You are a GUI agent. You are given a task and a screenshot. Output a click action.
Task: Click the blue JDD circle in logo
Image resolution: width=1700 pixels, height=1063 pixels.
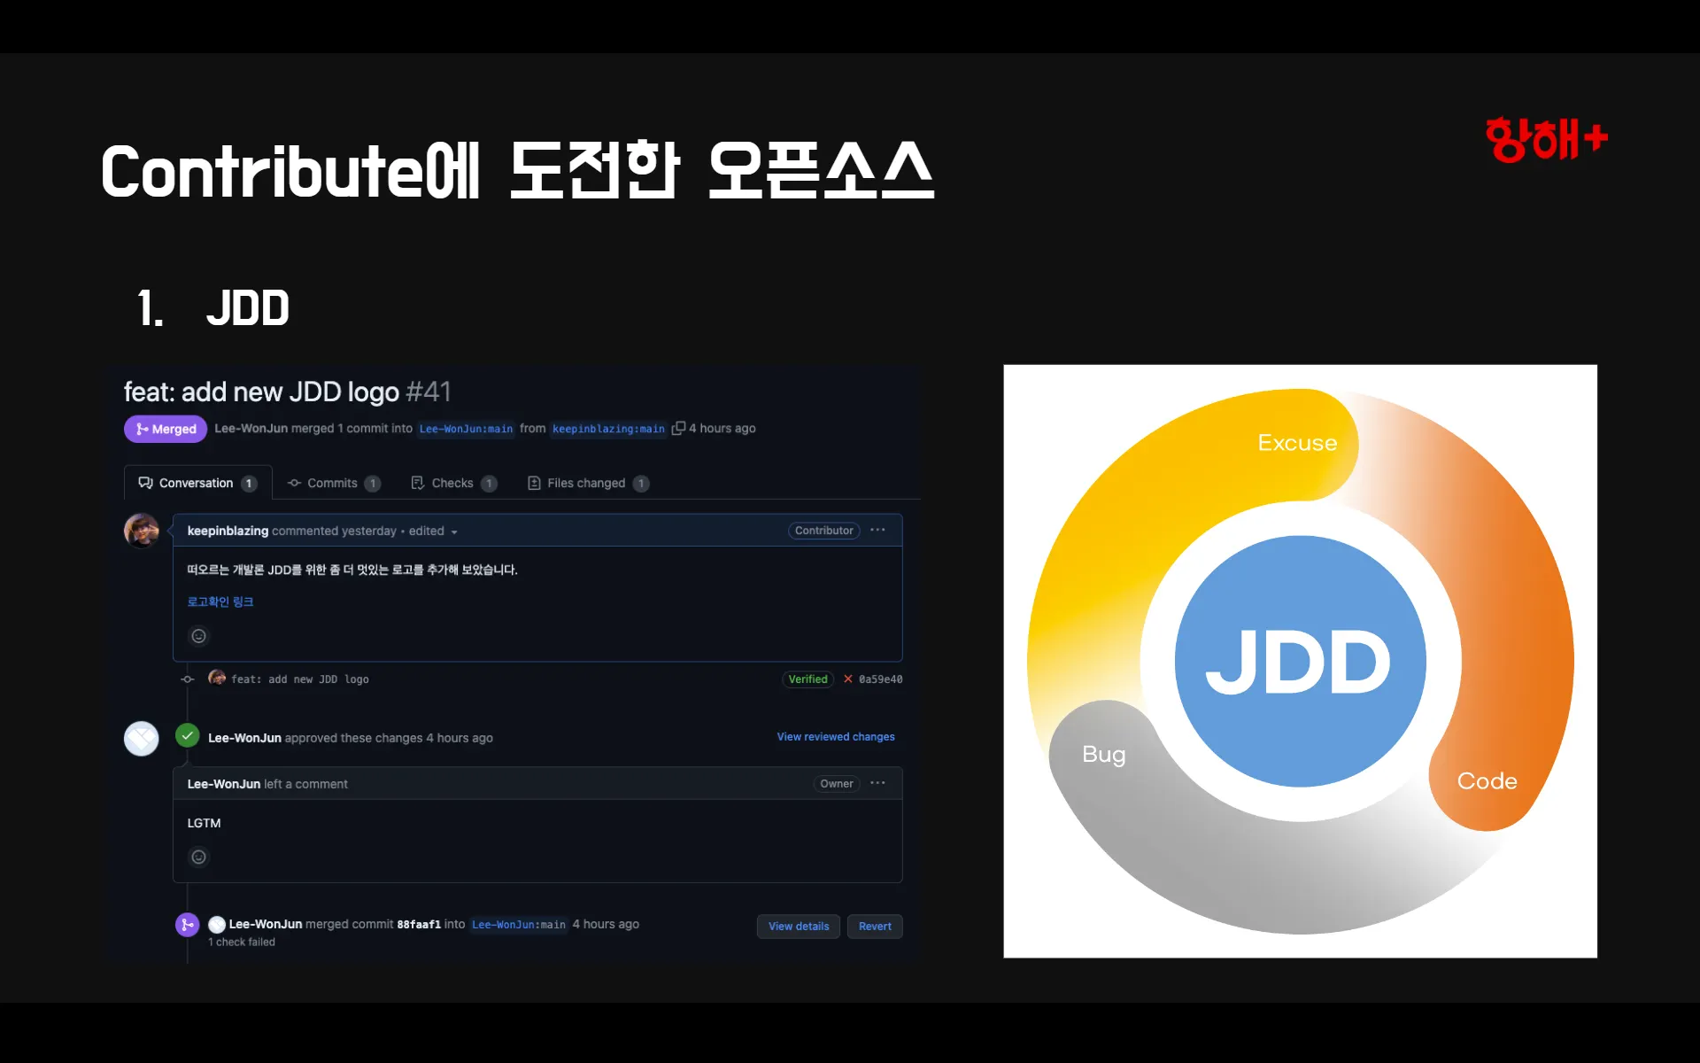point(1299,661)
